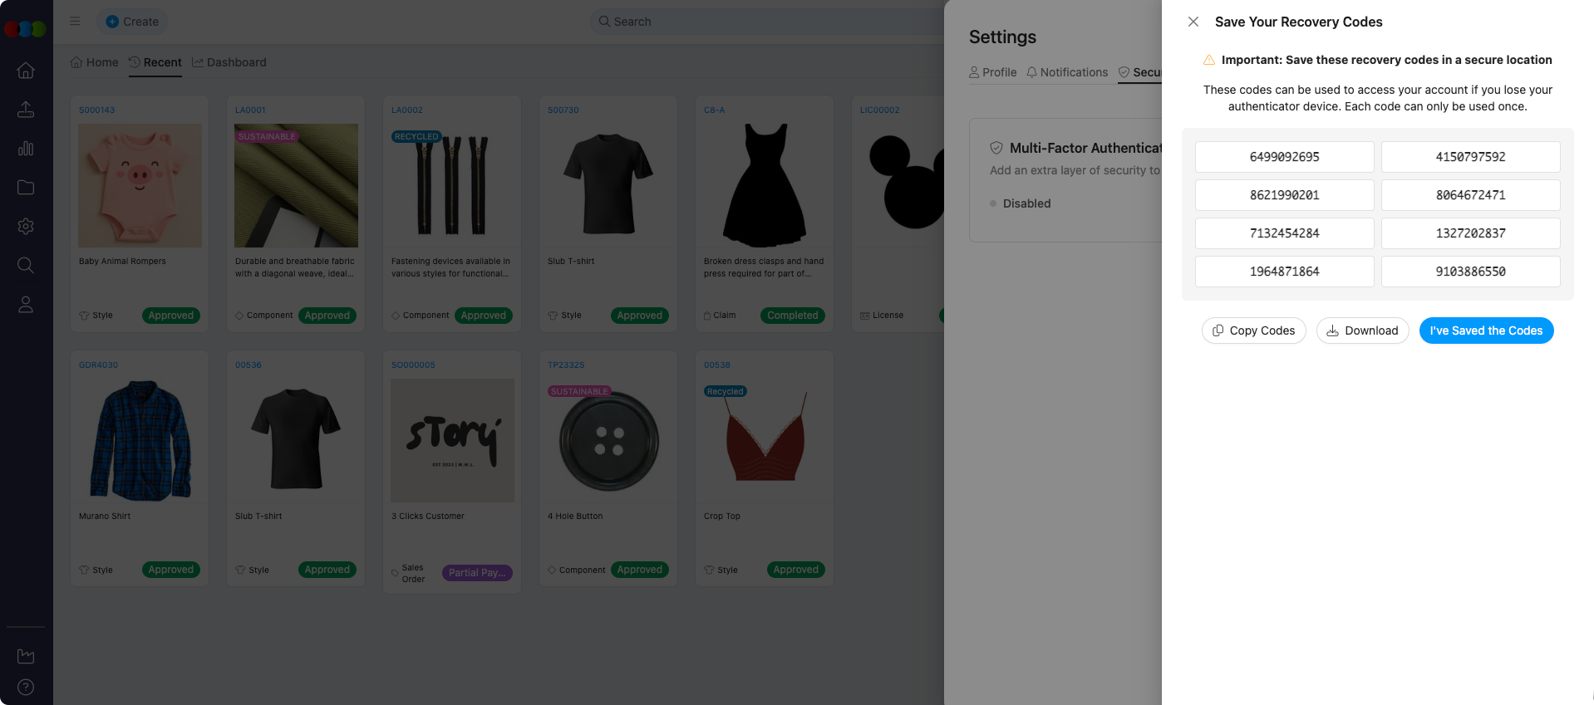Open the settings gear in sidebar
The image size is (1594, 705).
[26, 227]
